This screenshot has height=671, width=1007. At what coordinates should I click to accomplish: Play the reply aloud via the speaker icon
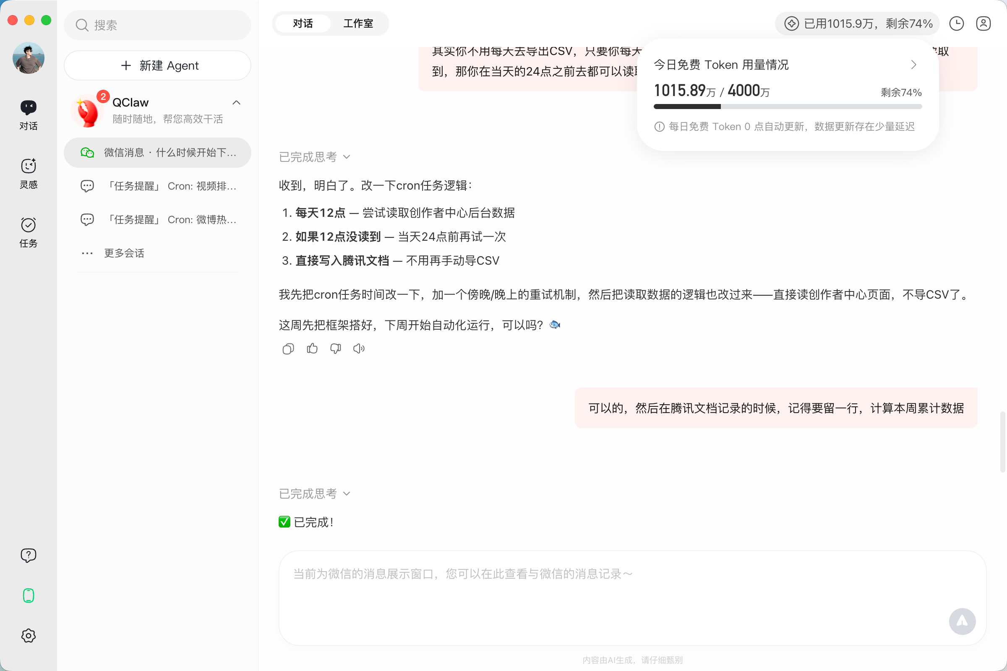[359, 349]
